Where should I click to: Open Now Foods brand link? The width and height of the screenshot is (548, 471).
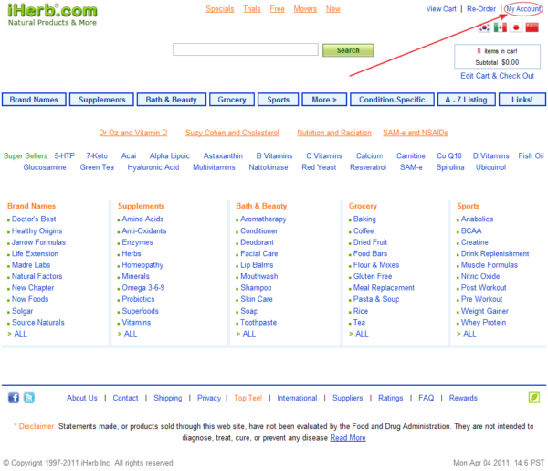(30, 299)
